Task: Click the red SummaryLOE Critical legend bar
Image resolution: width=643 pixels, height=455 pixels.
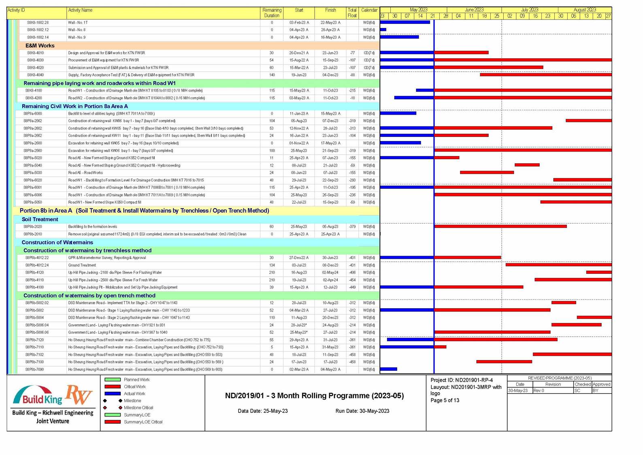Action: [x=113, y=422]
